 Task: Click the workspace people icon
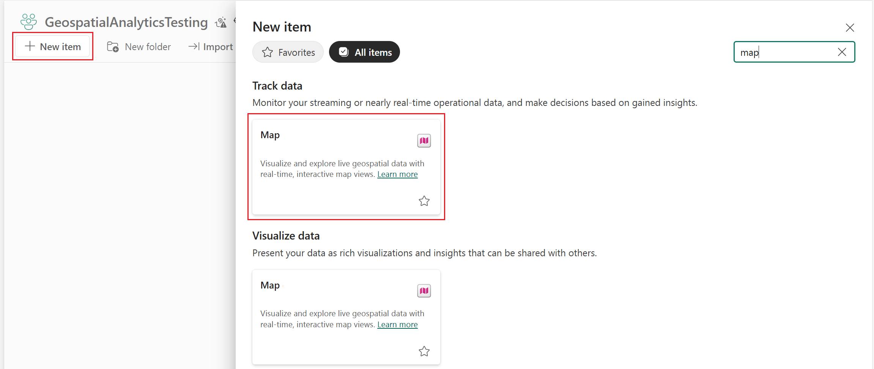[x=29, y=22]
